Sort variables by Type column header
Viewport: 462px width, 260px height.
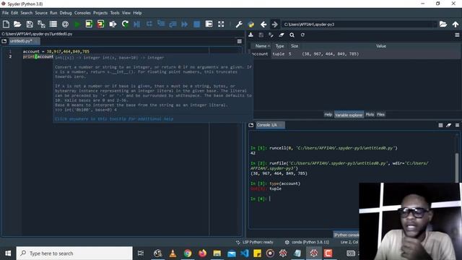coord(279,46)
